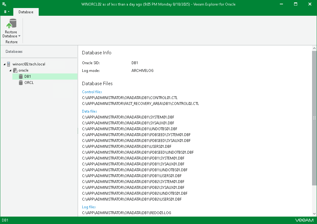This screenshot has height=224, width=317.
Task: Click the oracle home icon
Action: 15,70
